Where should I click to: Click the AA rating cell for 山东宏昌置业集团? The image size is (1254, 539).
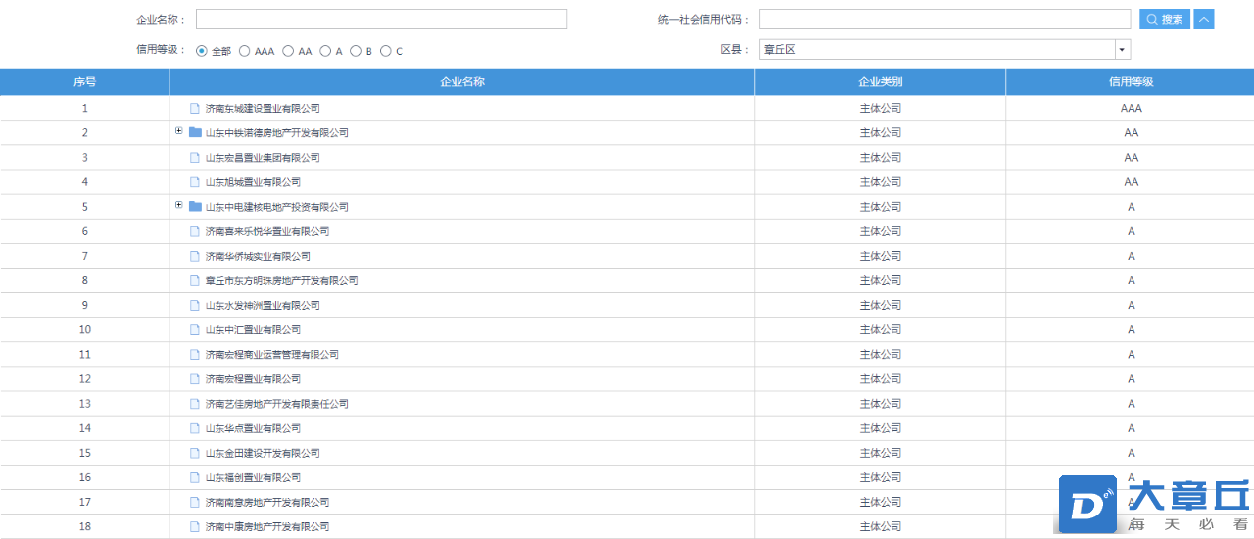coord(1132,158)
